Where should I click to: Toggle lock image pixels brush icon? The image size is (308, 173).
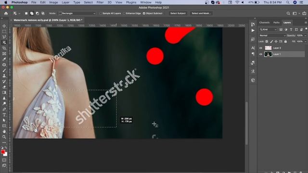tap(271, 41)
